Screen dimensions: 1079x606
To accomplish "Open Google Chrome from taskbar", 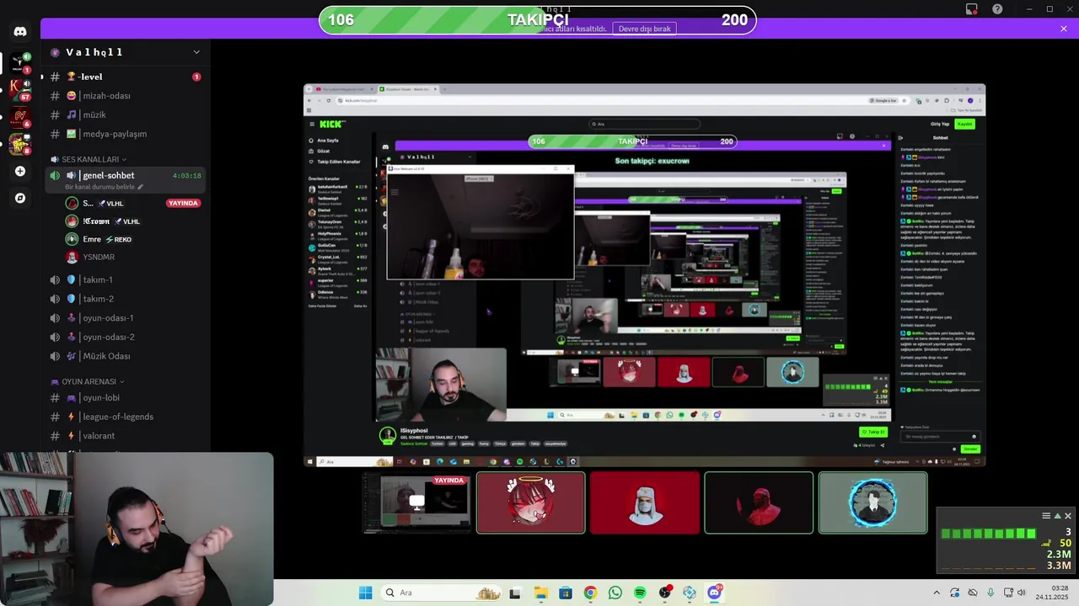I will [590, 593].
